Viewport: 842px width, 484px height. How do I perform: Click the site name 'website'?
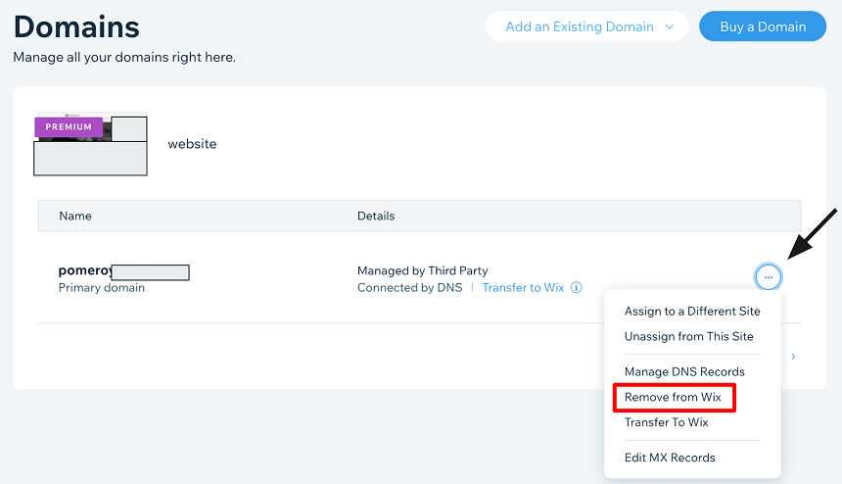pos(192,144)
